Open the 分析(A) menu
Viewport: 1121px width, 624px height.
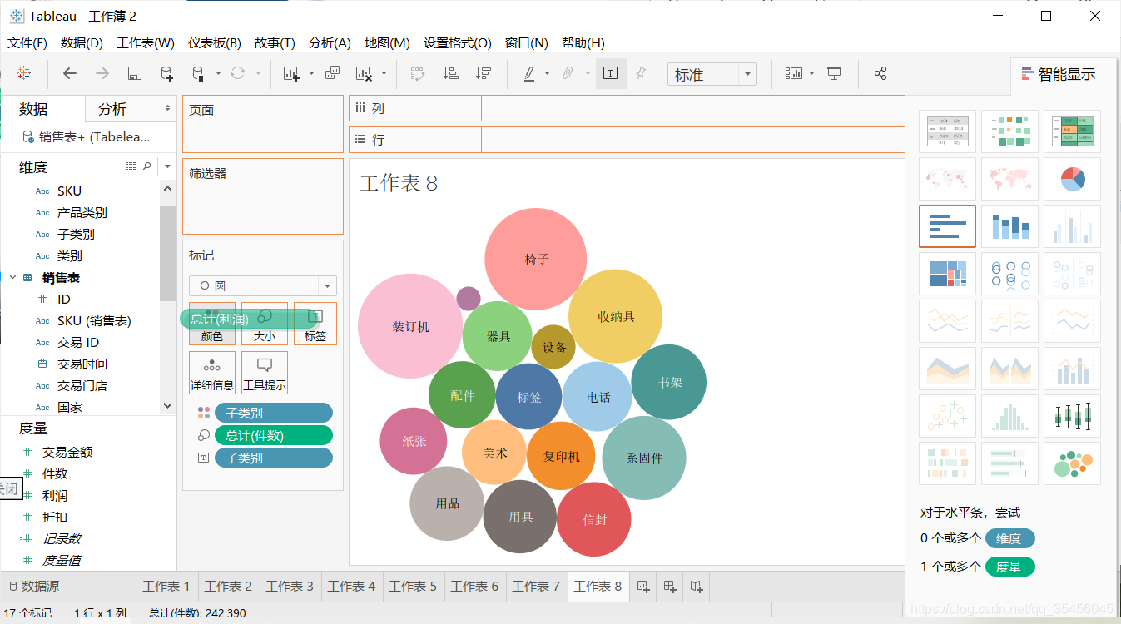(330, 42)
